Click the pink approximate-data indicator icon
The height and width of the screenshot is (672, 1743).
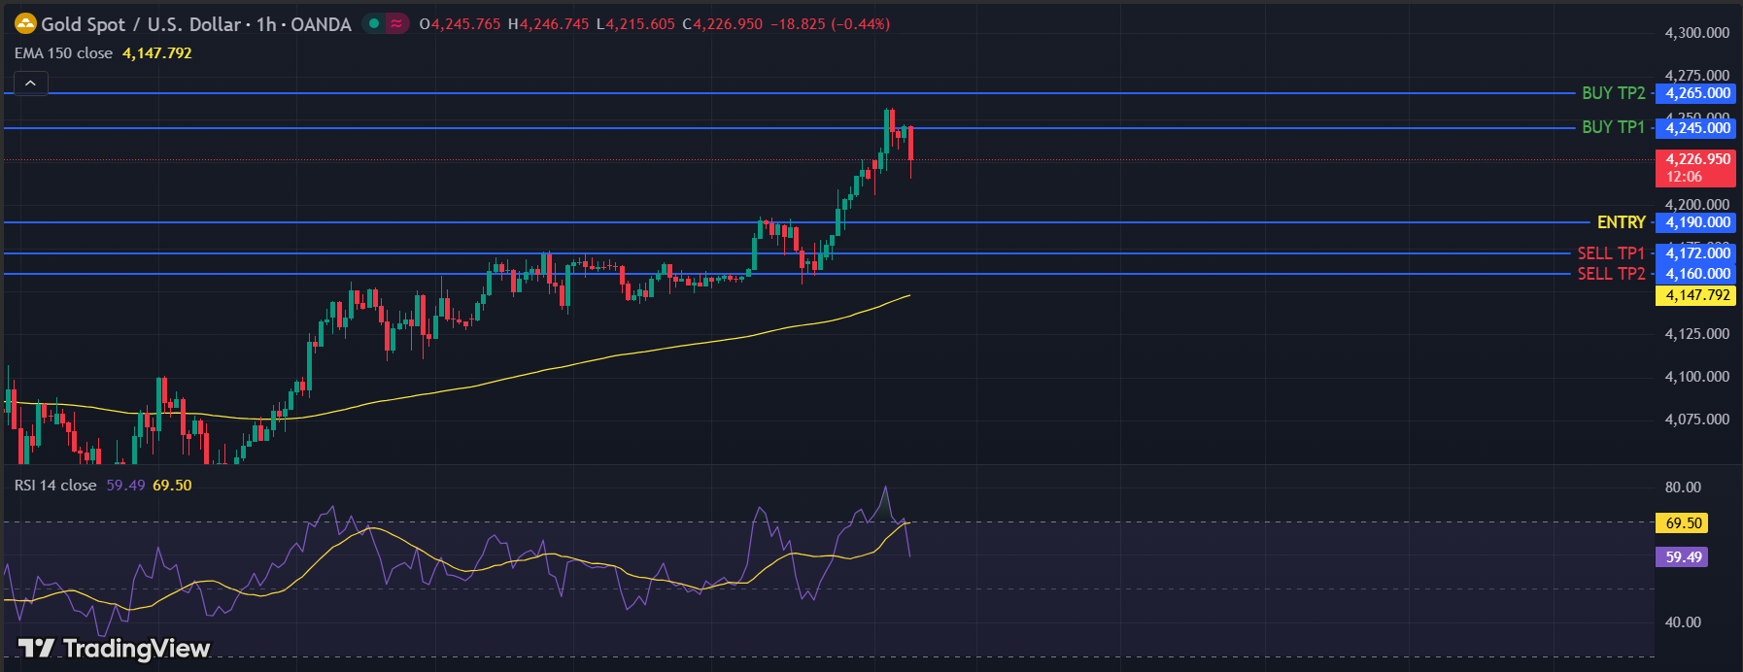pos(396,23)
